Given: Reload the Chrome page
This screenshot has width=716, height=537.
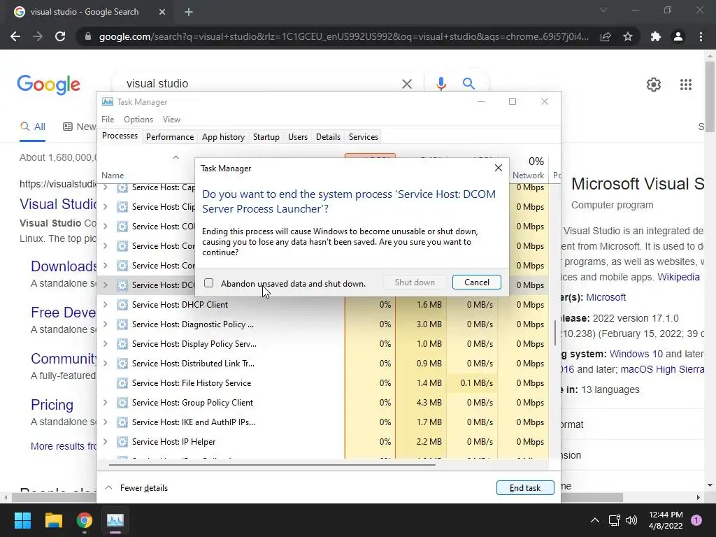Looking at the screenshot, I should point(60,36).
